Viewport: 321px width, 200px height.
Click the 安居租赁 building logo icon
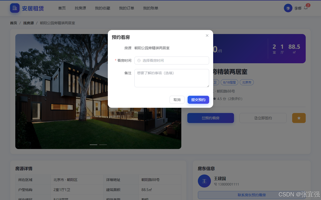pyautogui.click(x=15, y=8)
